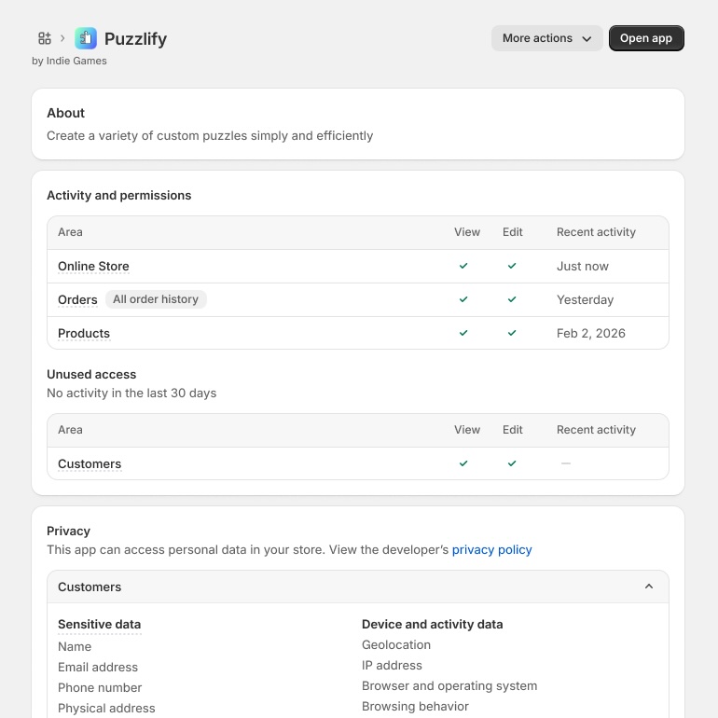718x718 pixels.
Task: Click the apps grid breadcrumb icon
Action: pos(45,38)
